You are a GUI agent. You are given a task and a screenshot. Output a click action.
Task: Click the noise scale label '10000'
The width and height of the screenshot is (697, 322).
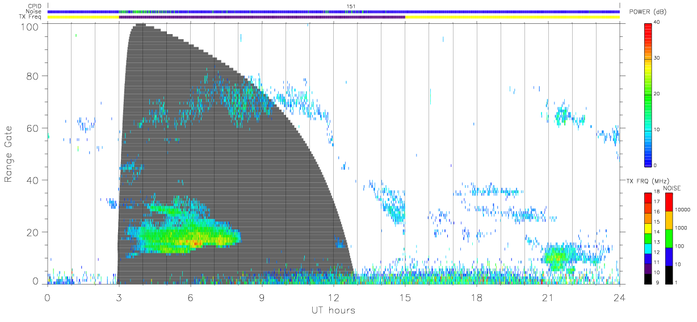point(682,210)
